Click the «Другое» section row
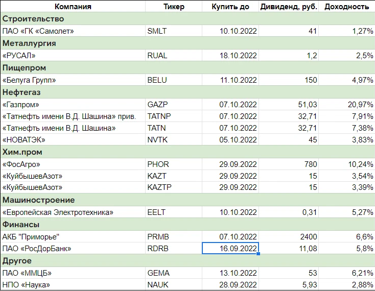Viewport: 375px width, 291px height. click(x=188, y=261)
